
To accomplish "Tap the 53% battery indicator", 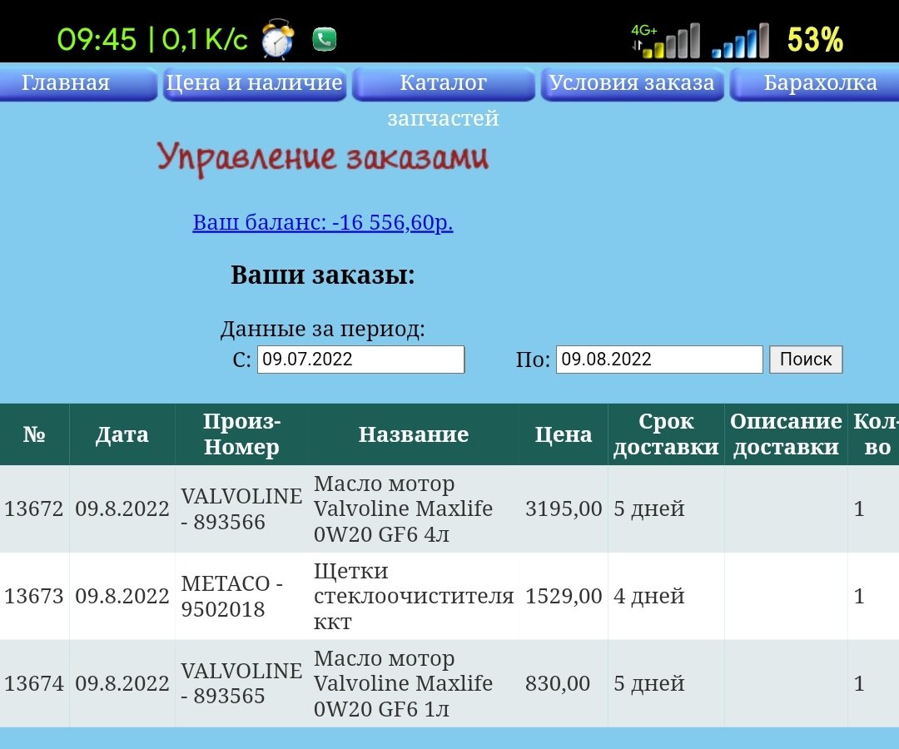I will (x=815, y=40).
